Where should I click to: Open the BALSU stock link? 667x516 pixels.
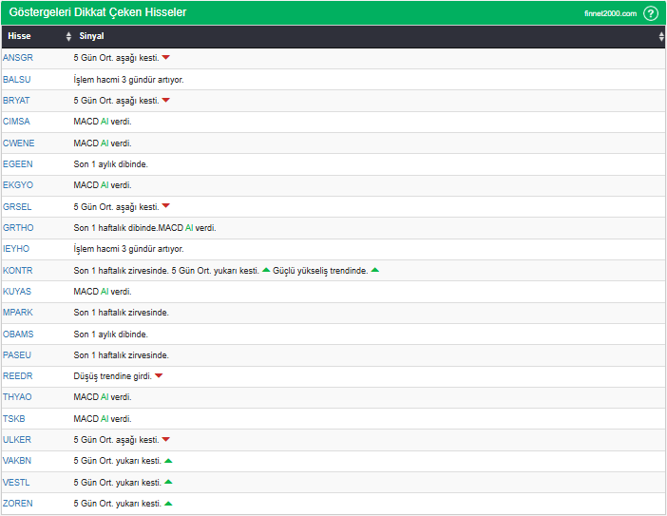(x=17, y=80)
